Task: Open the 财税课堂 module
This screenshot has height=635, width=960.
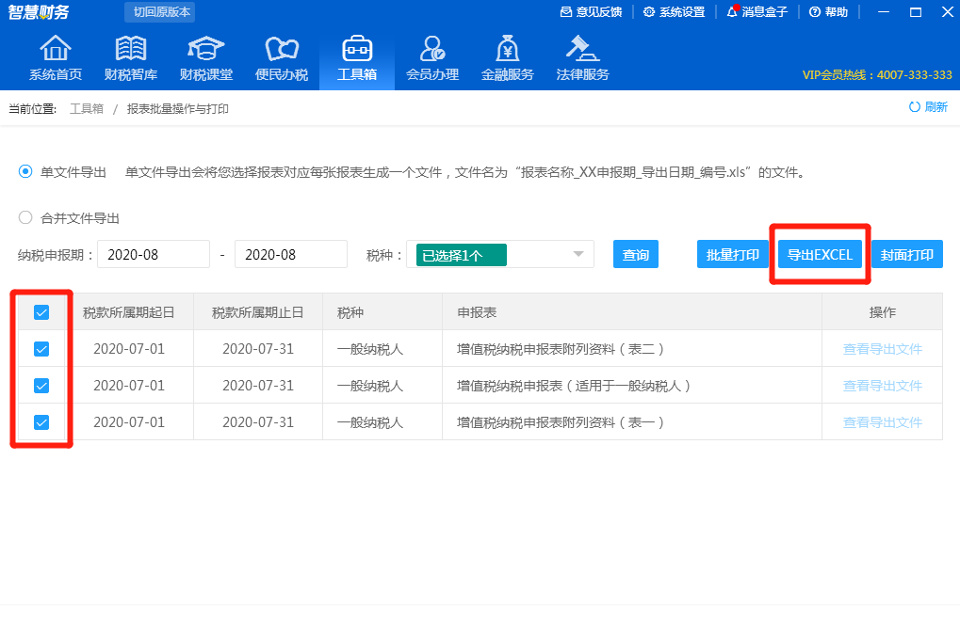Action: click(205, 56)
